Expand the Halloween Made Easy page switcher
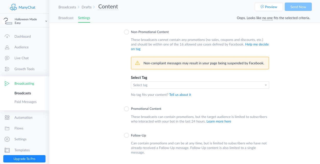This screenshot has width=320, height=164. click(46, 21)
